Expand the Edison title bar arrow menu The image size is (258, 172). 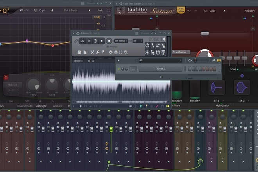73,33
